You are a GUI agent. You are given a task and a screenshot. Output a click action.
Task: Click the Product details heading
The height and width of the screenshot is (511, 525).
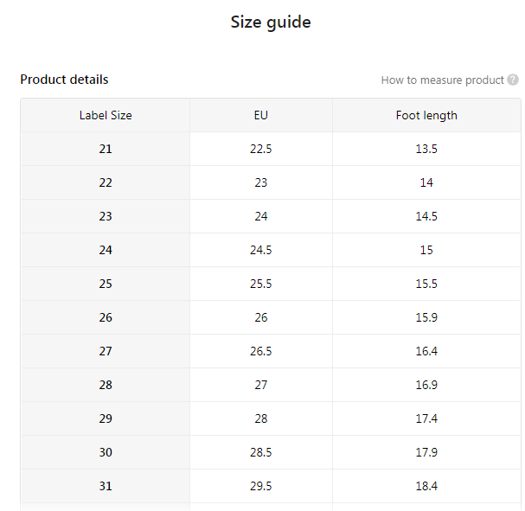[x=64, y=80]
